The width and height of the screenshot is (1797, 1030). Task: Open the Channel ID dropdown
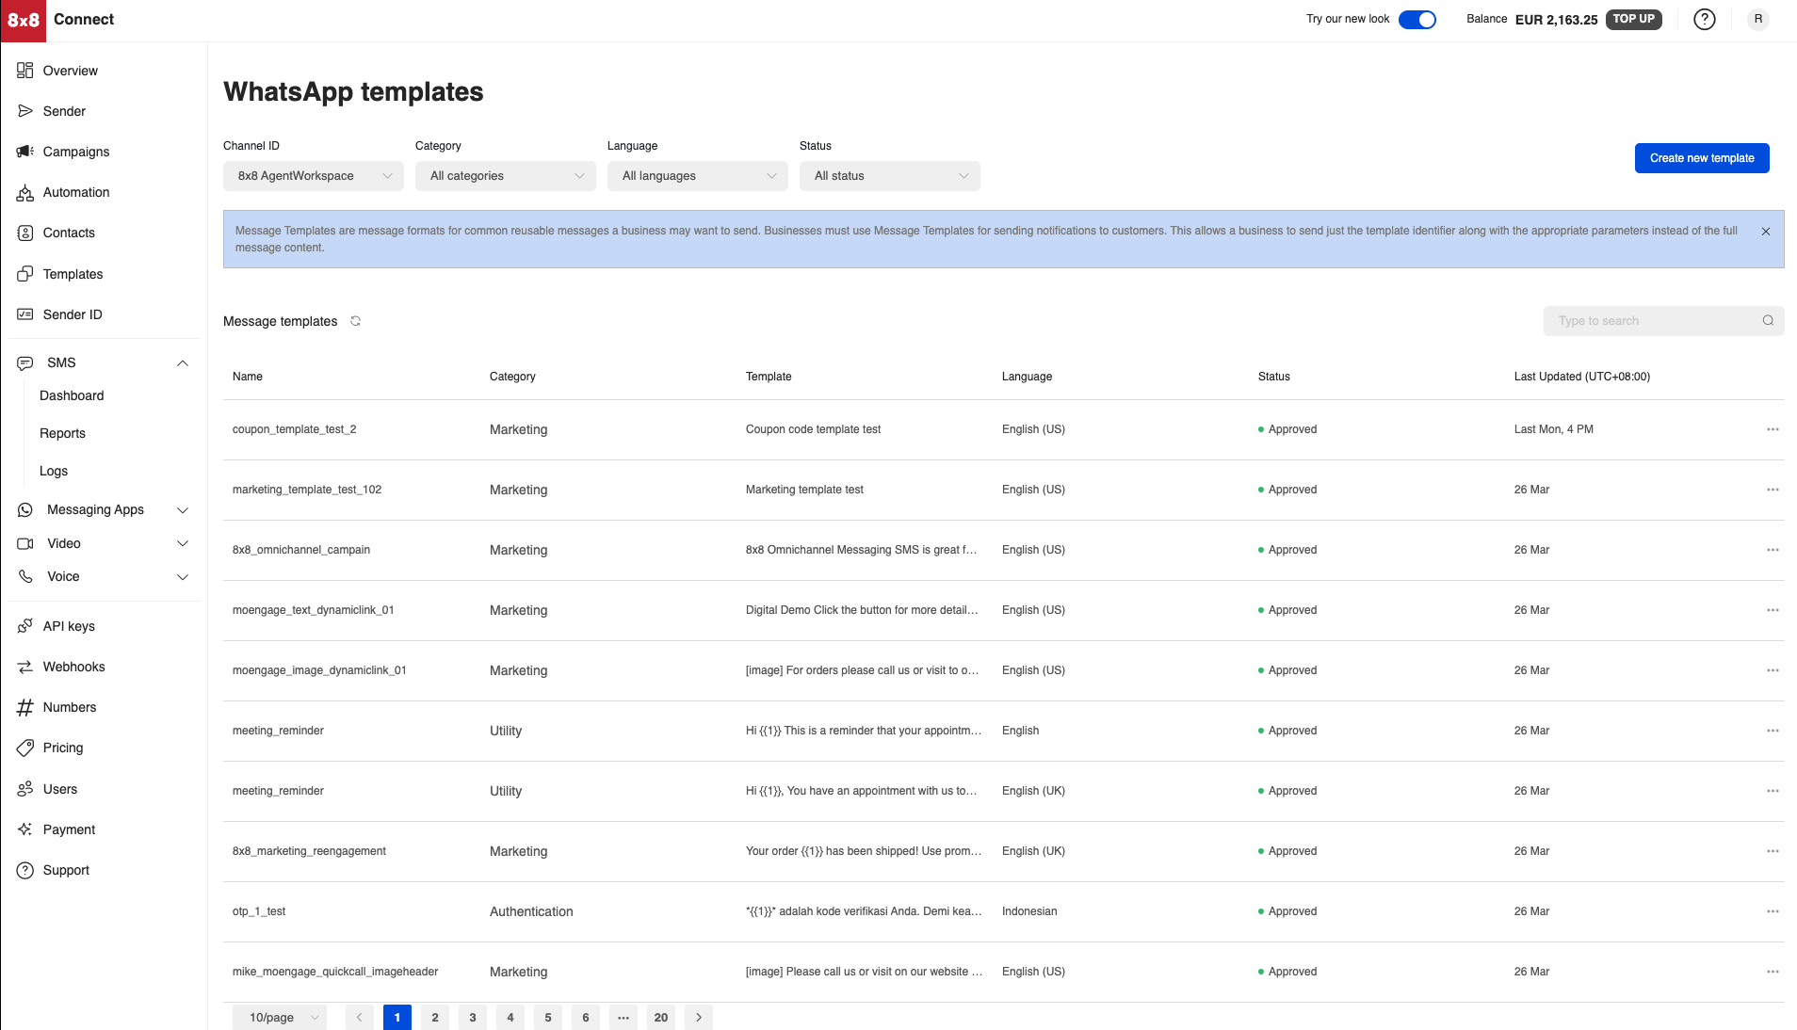click(x=313, y=176)
